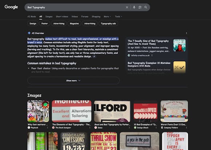Open the Thrill Show poster image

(x=104, y=141)
